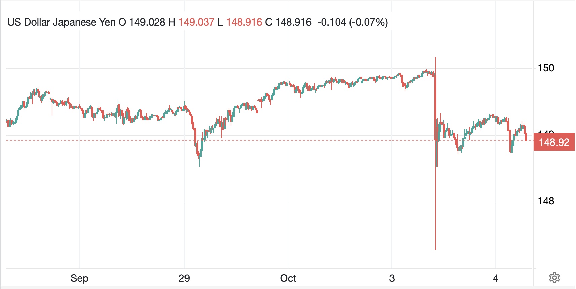Click the Sep date label
The height and width of the screenshot is (289, 576).
coord(79,278)
